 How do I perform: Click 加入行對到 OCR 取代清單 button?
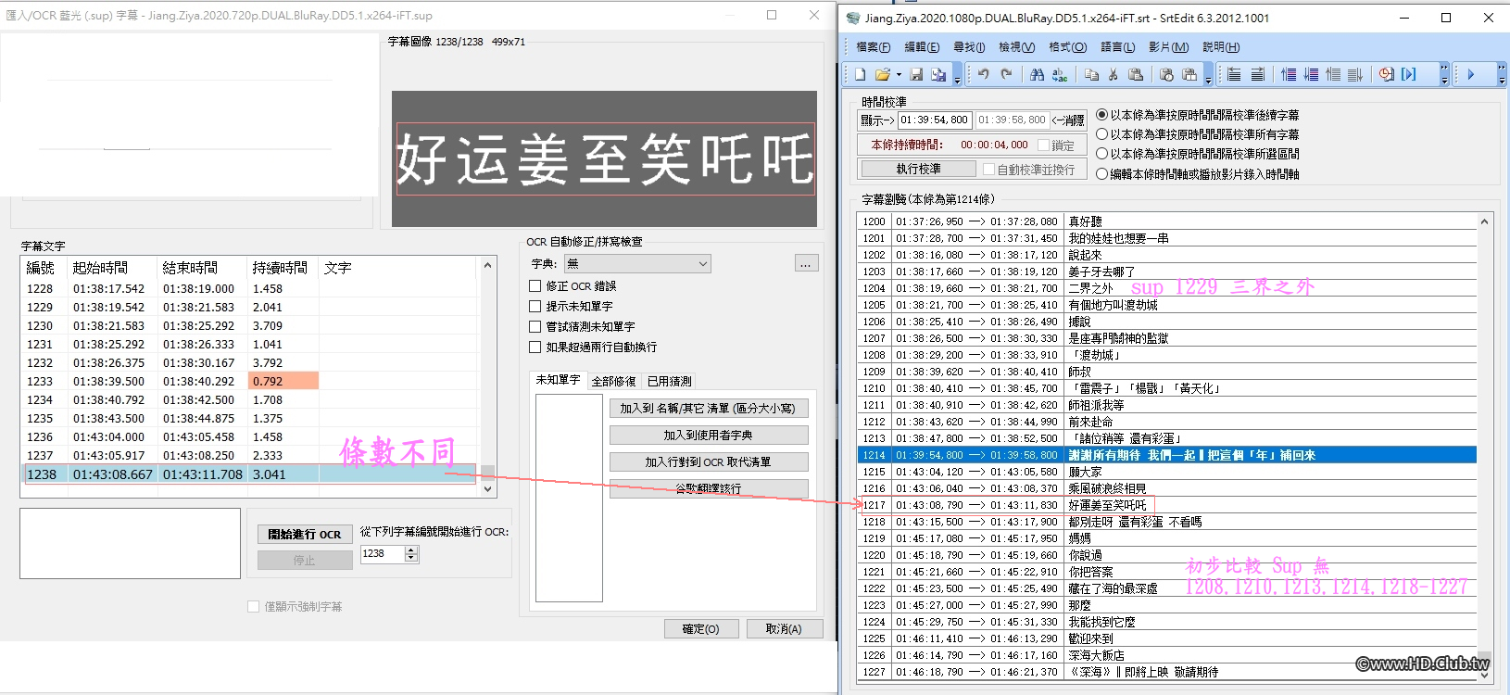pyautogui.click(x=709, y=462)
